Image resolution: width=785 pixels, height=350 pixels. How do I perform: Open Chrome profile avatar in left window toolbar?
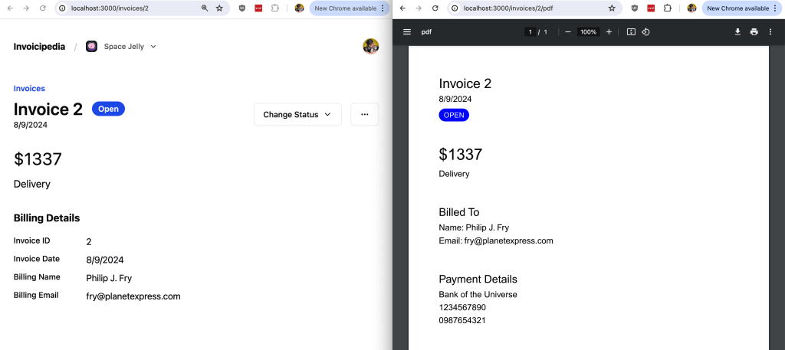300,8
